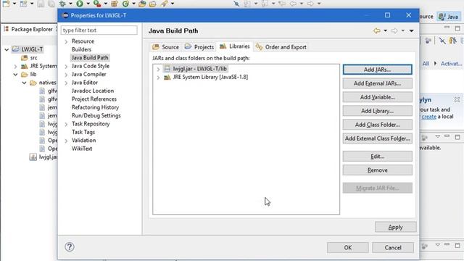Click the Search flashlight icon in Eclipse toolbar
This screenshot has height=261, width=464.
point(164,4)
